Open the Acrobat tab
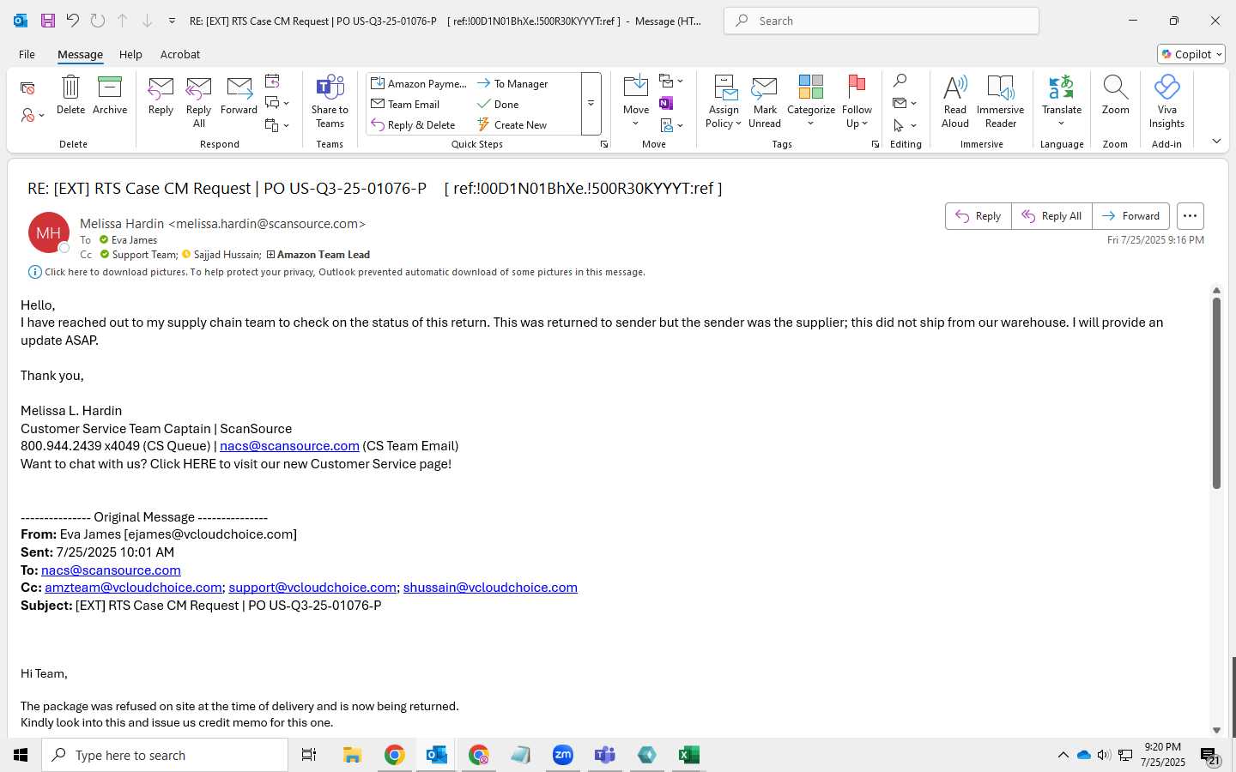Image resolution: width=1236 pixels, height=772 pixels. pyautogui.click(x=180, y=54)
